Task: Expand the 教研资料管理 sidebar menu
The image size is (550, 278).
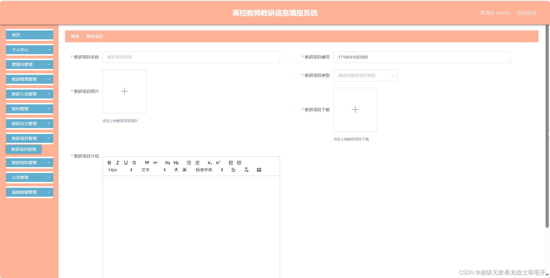Action: [30, 163]
